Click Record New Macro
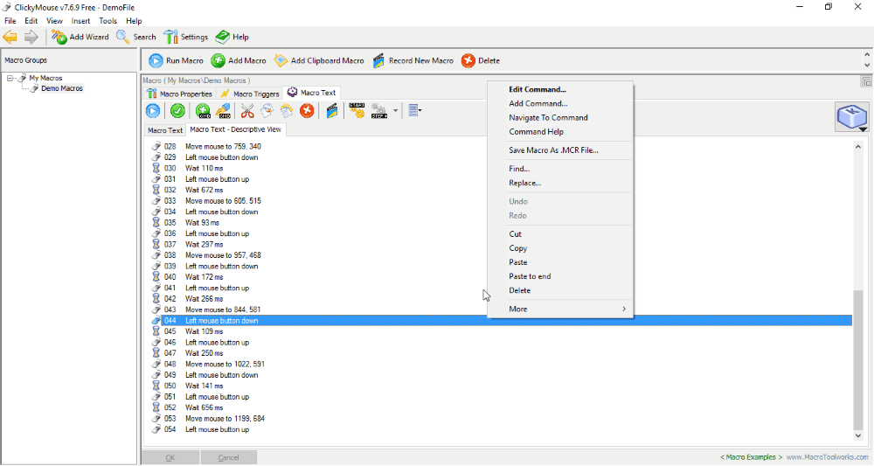This screenshot has height=466, width=874. (413, 60)
